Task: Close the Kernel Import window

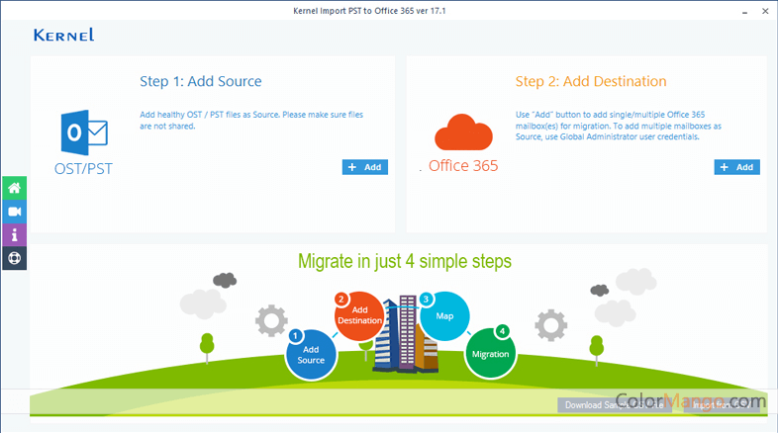Action: (765, 11)
